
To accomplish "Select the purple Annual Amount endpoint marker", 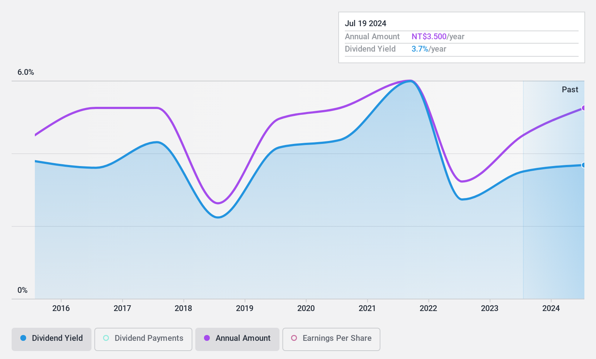I will pos(584,108).
